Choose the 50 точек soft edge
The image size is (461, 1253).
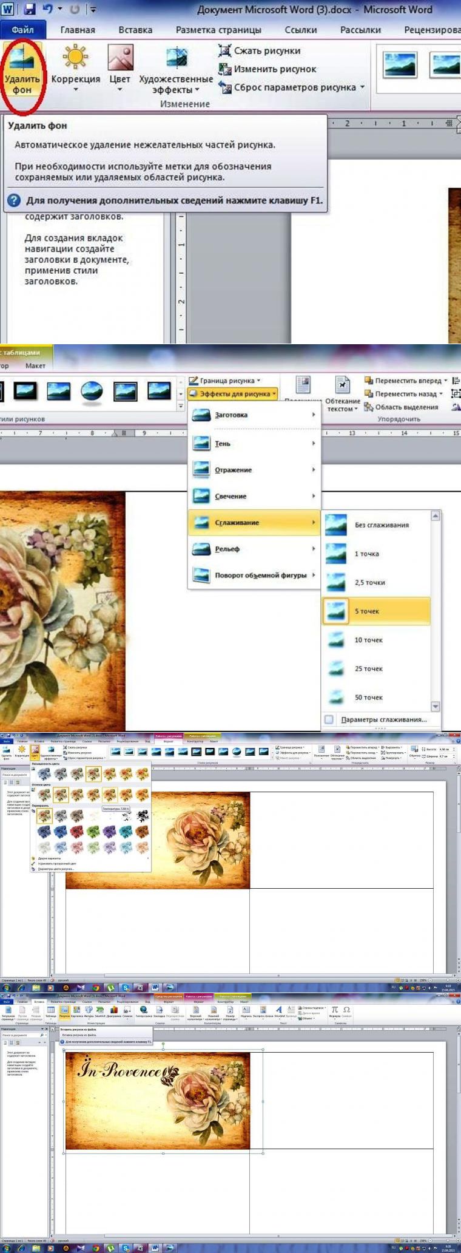point(375,698)
